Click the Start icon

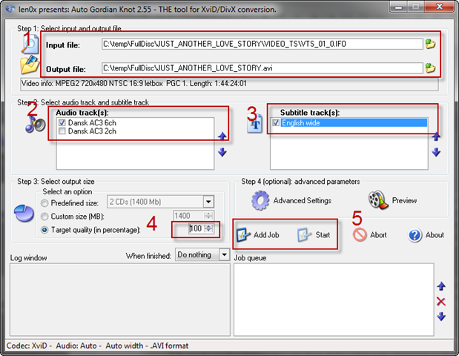305,235
